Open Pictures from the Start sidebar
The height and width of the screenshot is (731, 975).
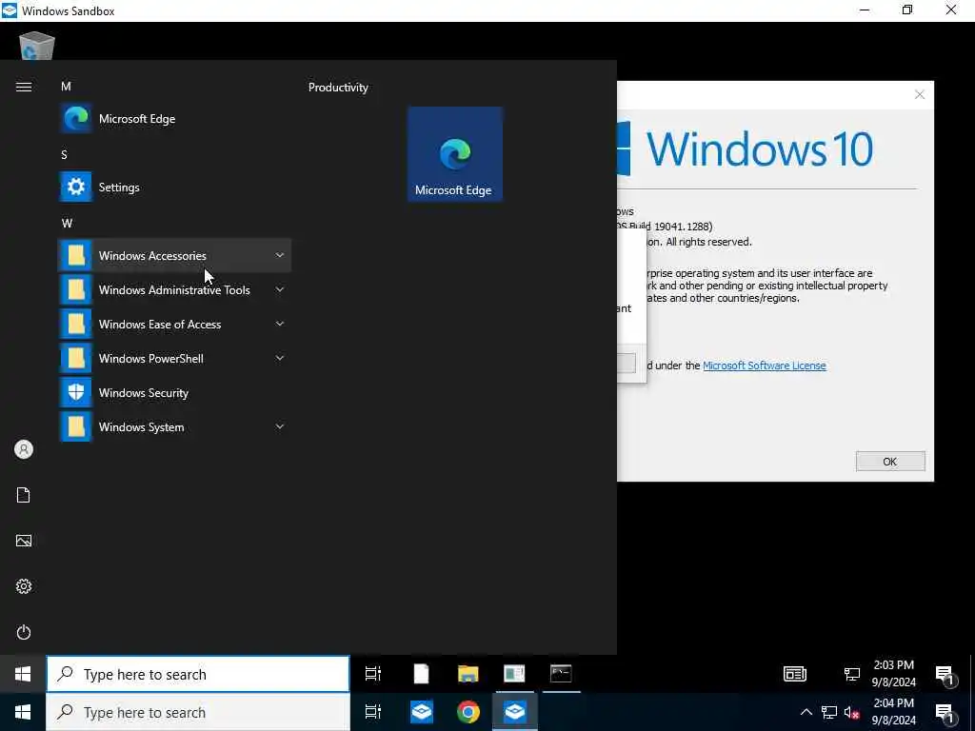pos(24,541)
